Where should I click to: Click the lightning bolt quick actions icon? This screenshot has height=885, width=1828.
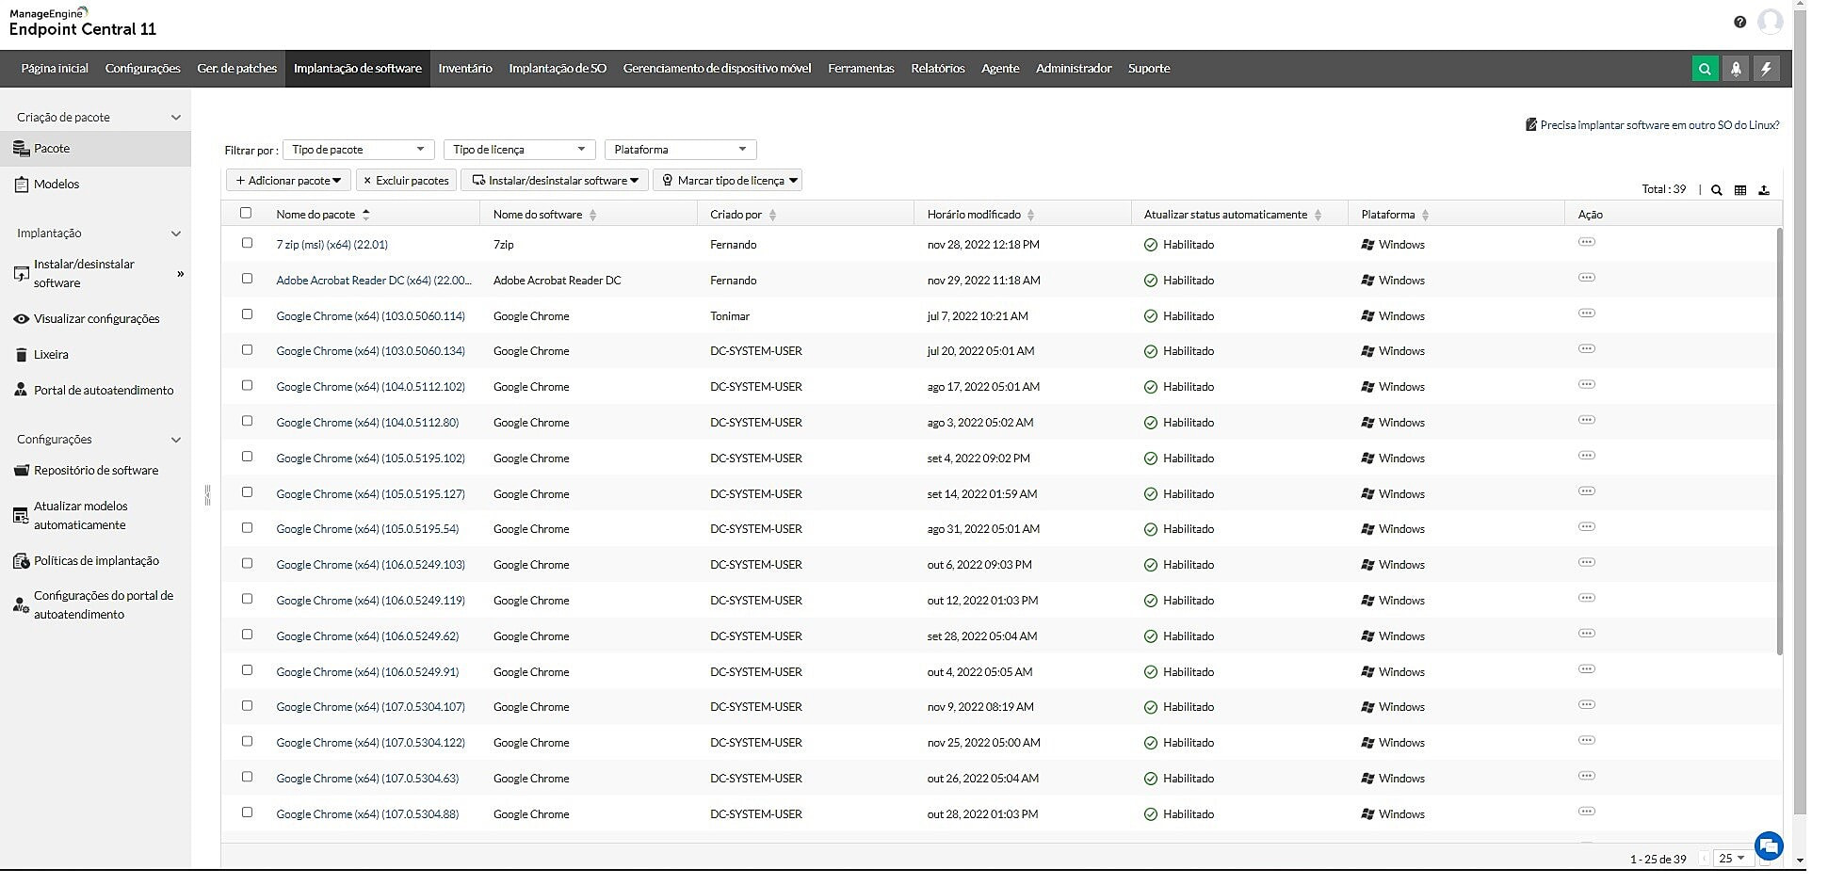(1766, 69)
